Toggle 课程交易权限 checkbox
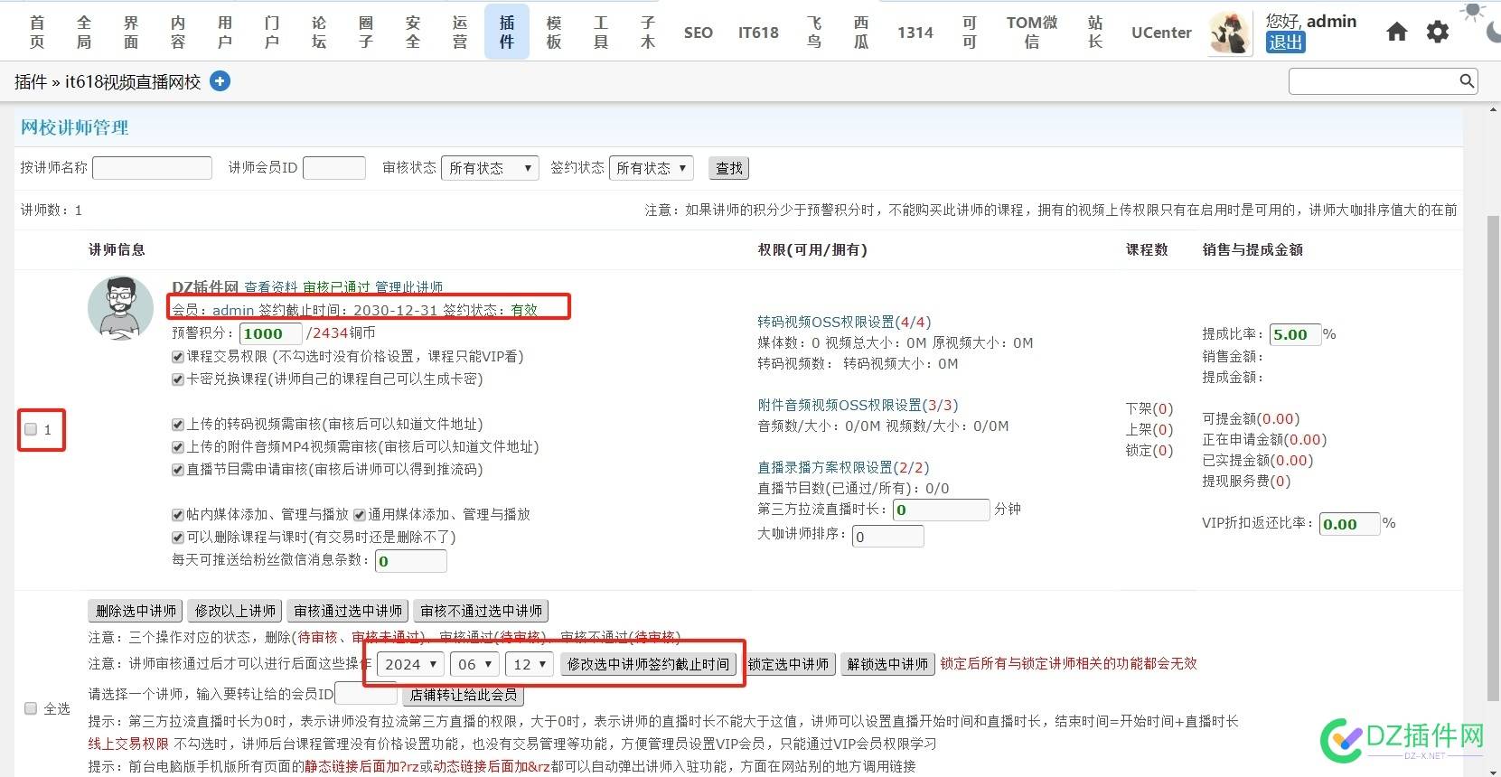Viewport: 1501px width, 777px height. click(178, 357)
